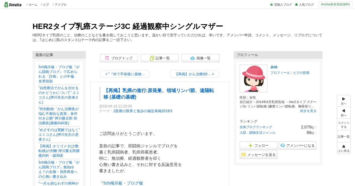
Task: Open sidebar article 自然療法でがんを治せる
Action: click(59, 95)
